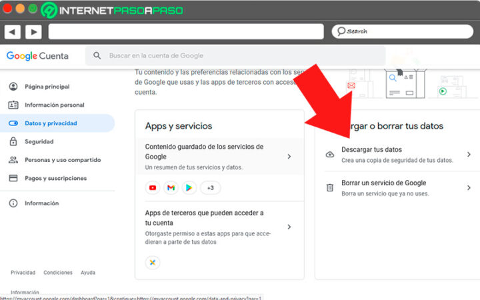Expand chevron beside Contenido guardado de Google

pyautogui.click(x=289, y=157)
